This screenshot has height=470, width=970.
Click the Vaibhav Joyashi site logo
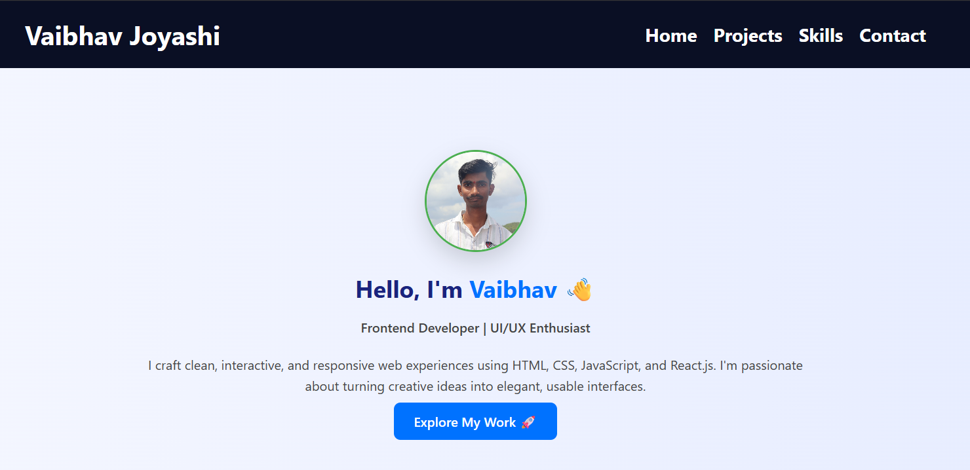click(123, 36)
